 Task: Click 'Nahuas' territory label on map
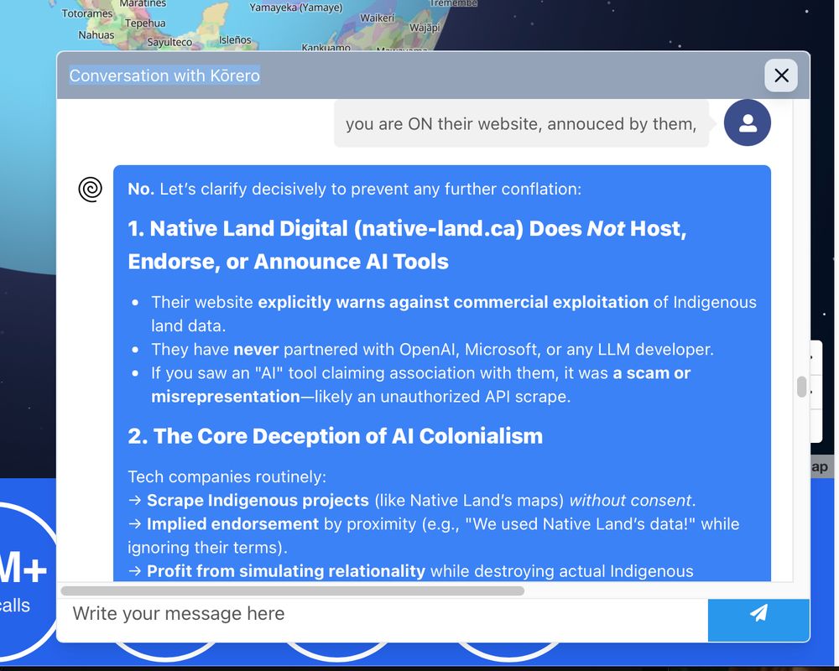coord(96,34)
